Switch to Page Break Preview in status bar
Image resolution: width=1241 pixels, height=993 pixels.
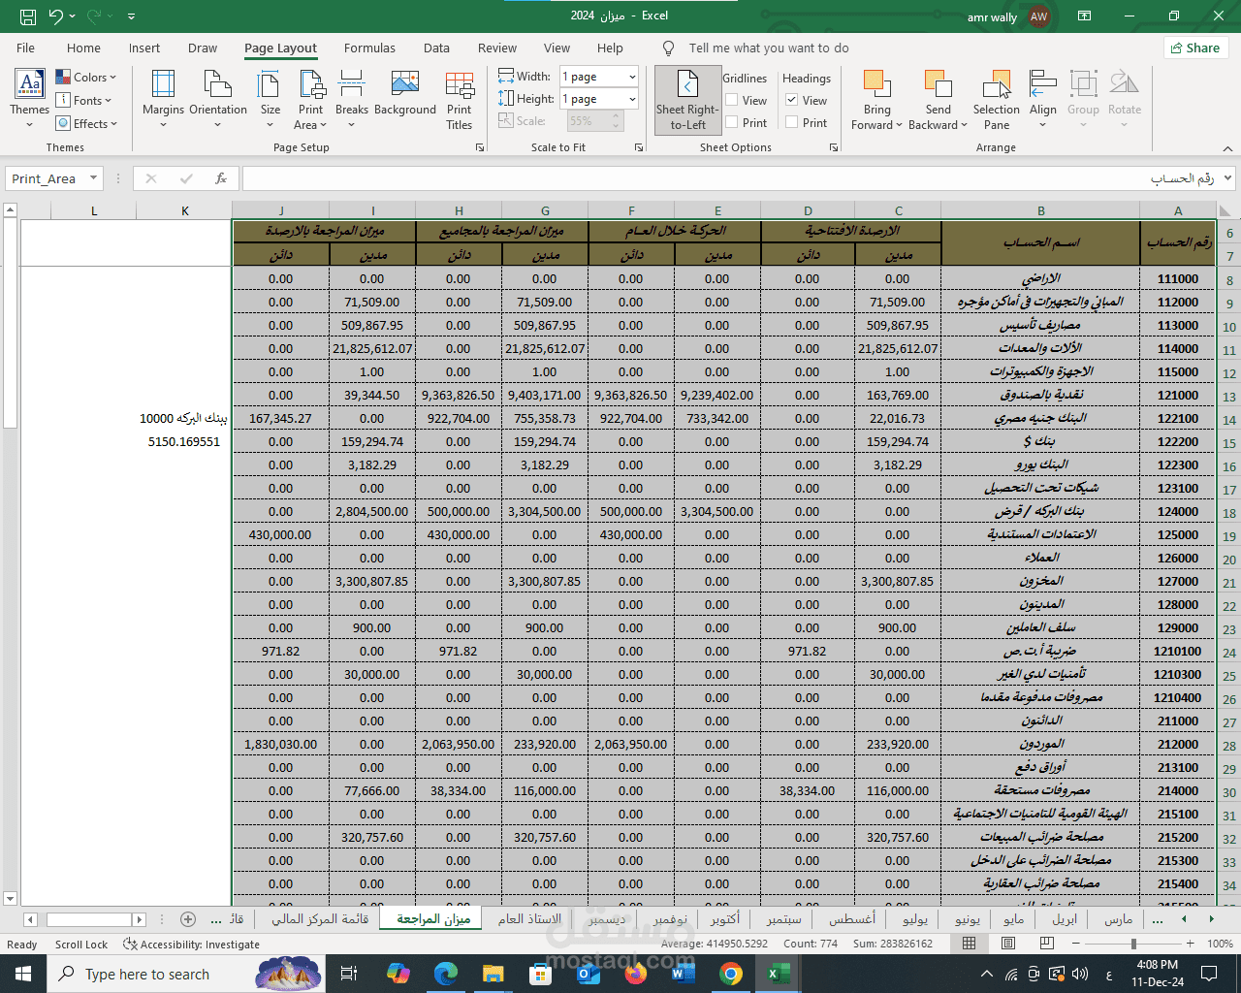[1047, 944]
